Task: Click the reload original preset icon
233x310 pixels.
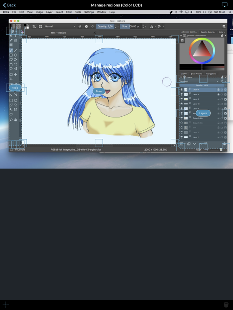Action: pos(92,26)
